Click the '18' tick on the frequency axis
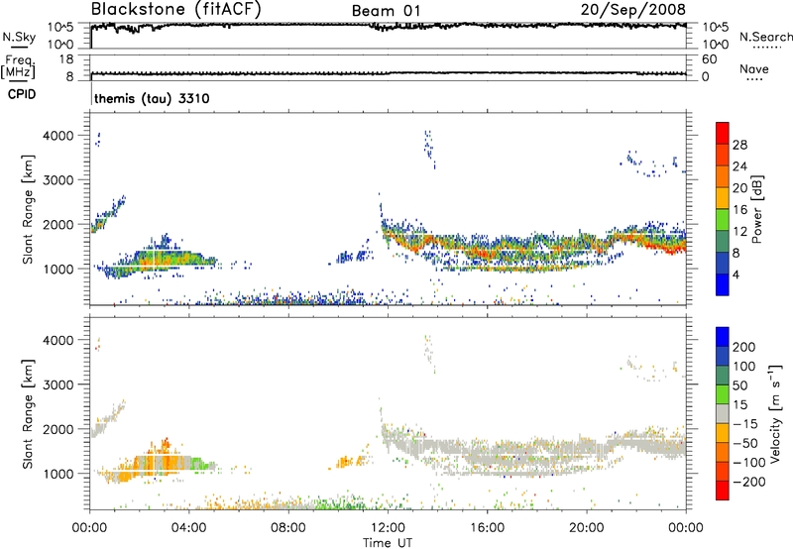 tap(65, 59)
